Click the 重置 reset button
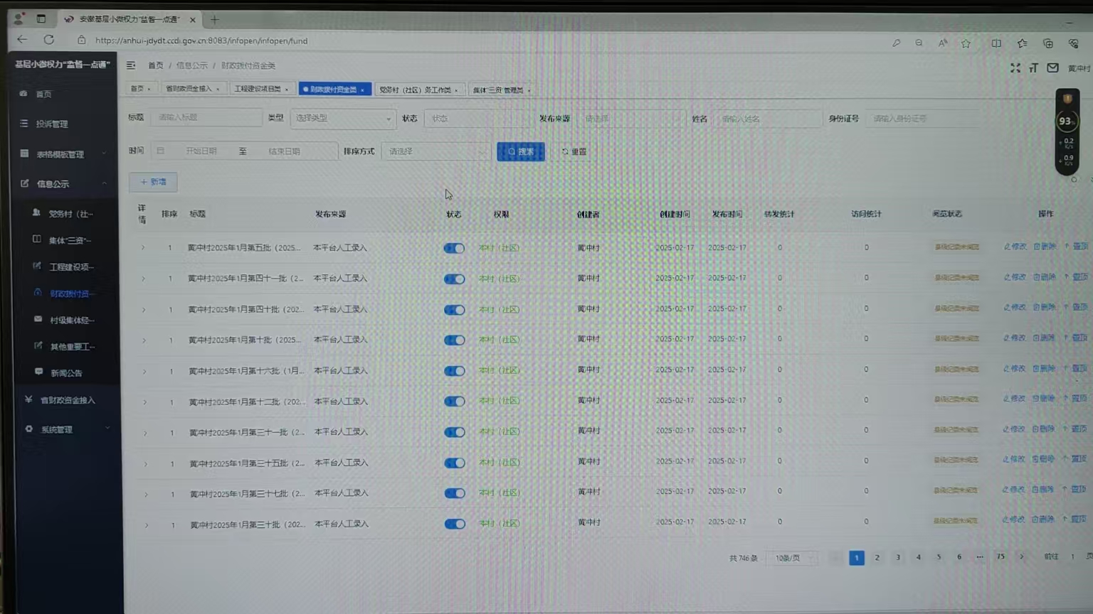Screen dimensions: 1093x614 [574, 151]
